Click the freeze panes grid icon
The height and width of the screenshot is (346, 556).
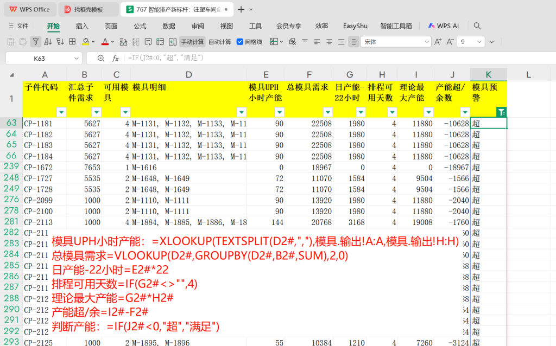point(274,42)
